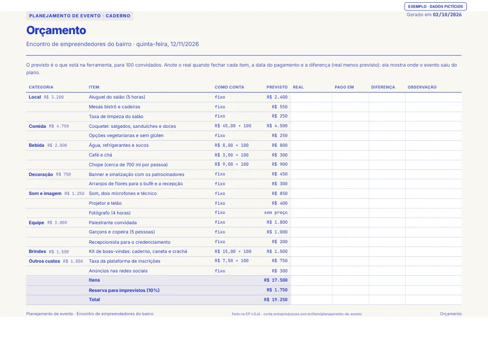Click 'R$ 7,50 × 100' calculation
The width and height of the screenshot is (488, 345).
click(232, 261)
